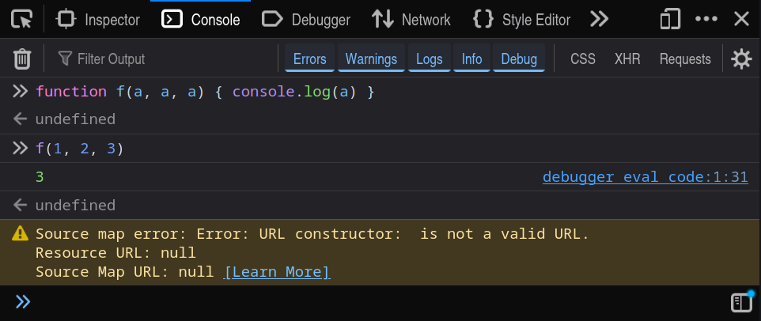Open debugger eval code:1:31 source link
The height and width of the screenshot is (321, 761).
coord(645,177)
